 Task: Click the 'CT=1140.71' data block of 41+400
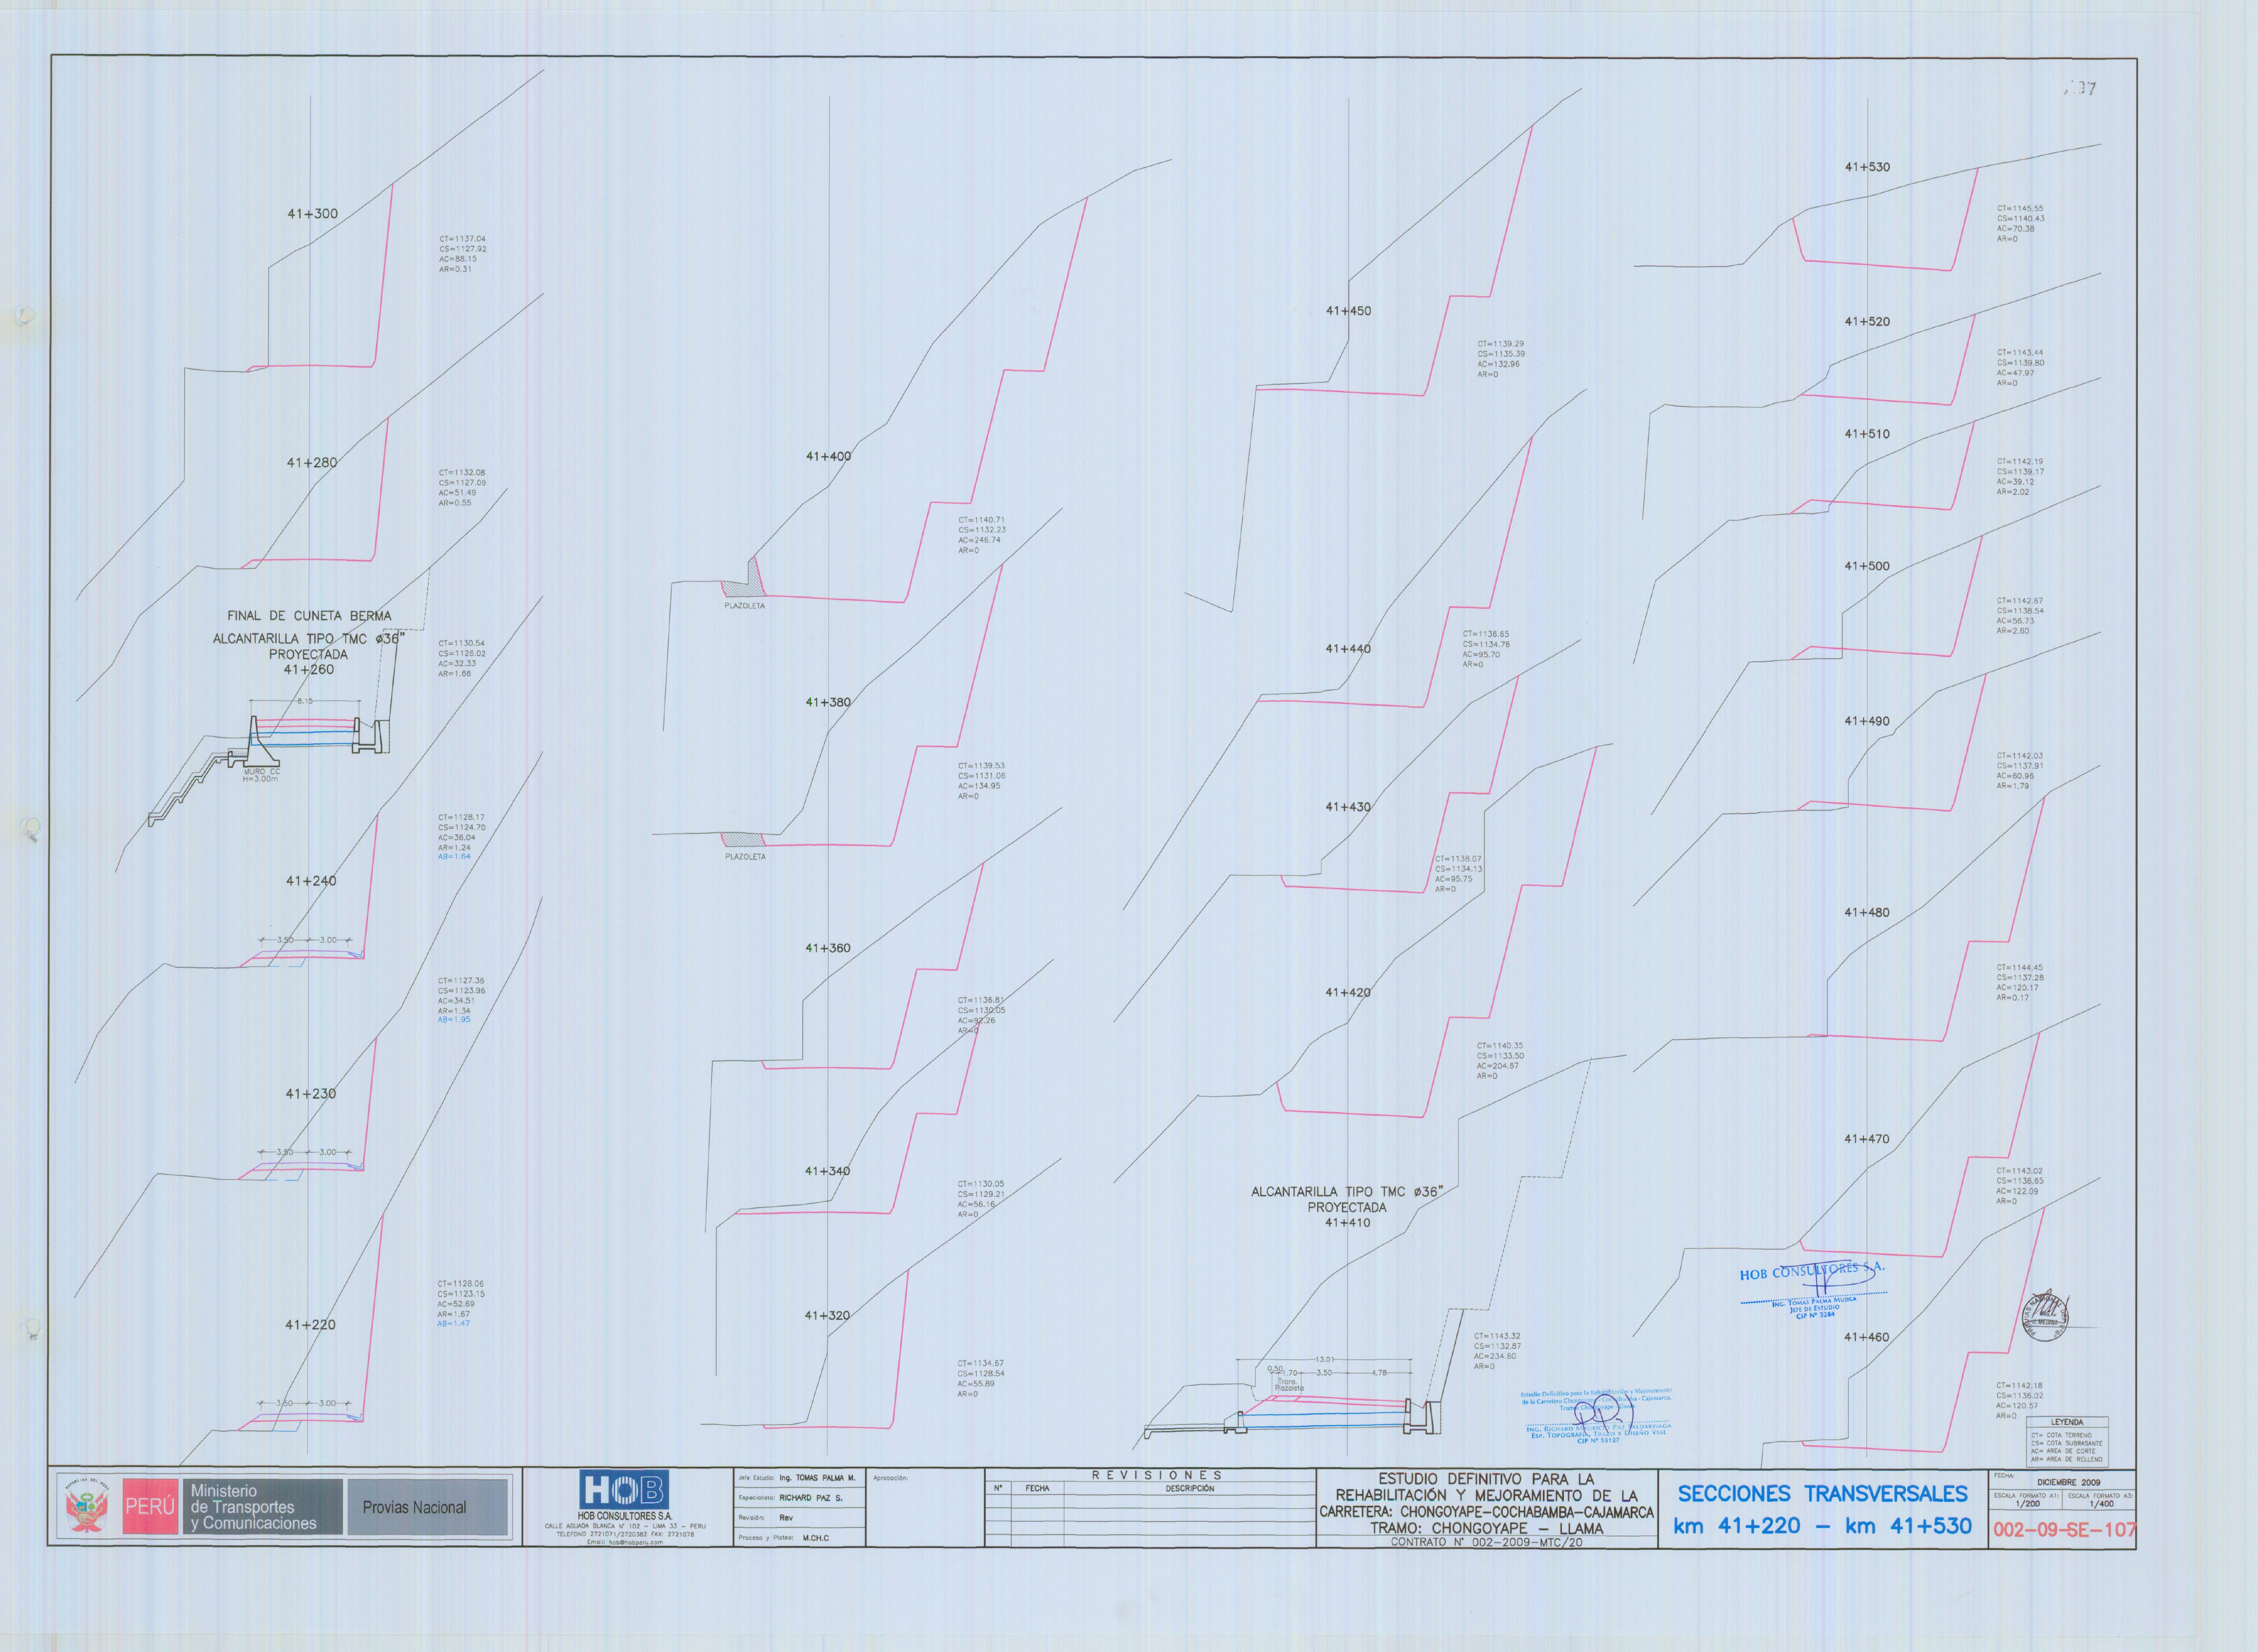(982, 535)
